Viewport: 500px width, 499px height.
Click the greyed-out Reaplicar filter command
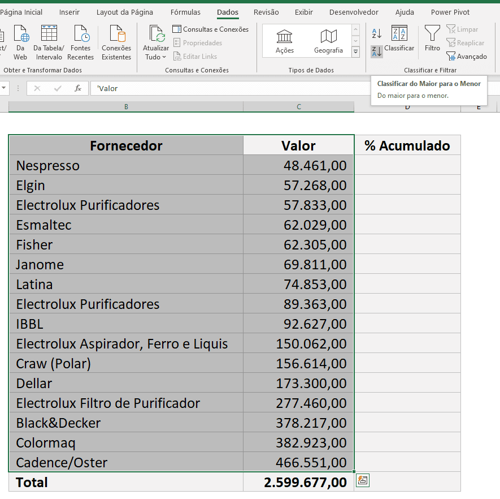pos(465,43)
